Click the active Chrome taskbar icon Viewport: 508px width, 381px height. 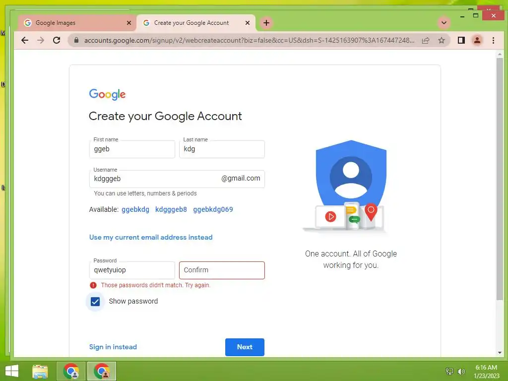pos(101,371)
